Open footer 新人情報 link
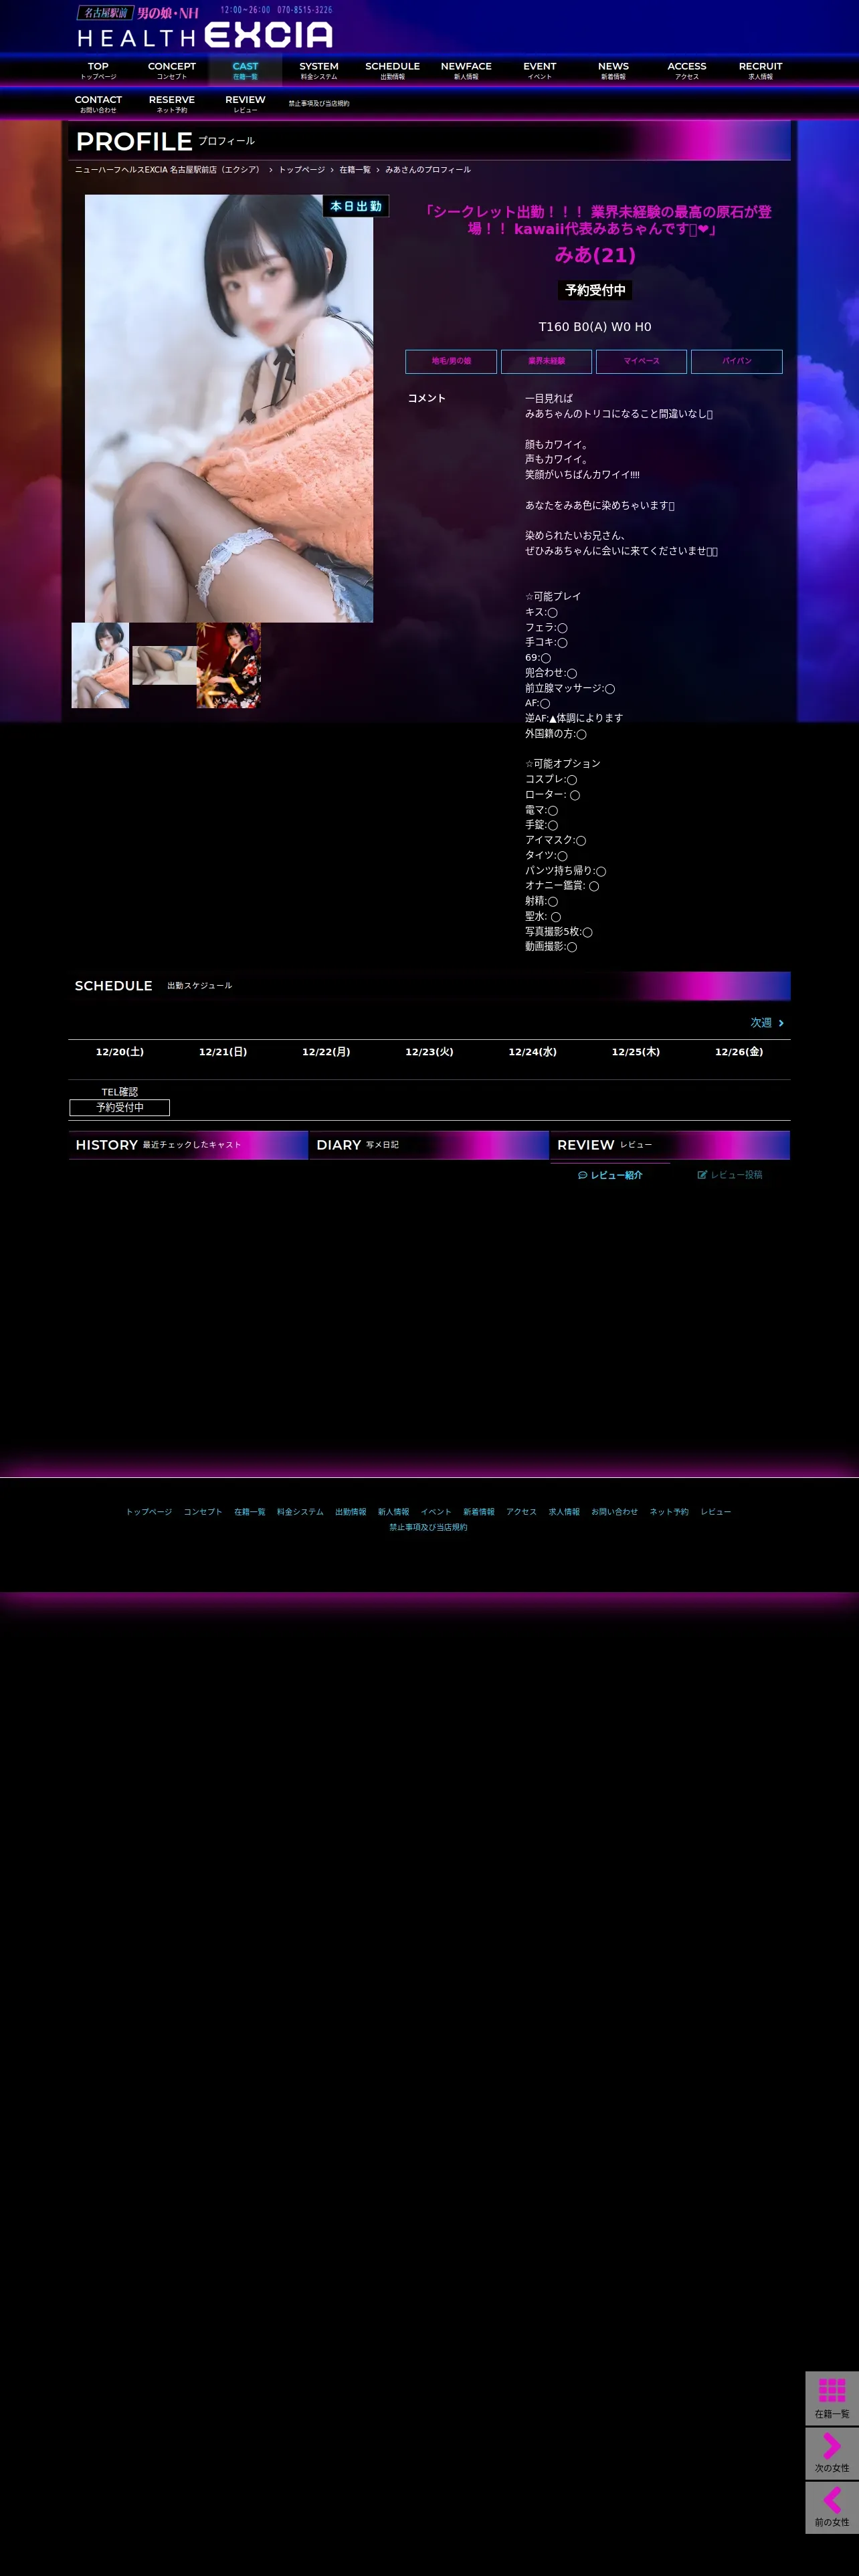This screenshot has height=2576, width=859. [393, 1512]
